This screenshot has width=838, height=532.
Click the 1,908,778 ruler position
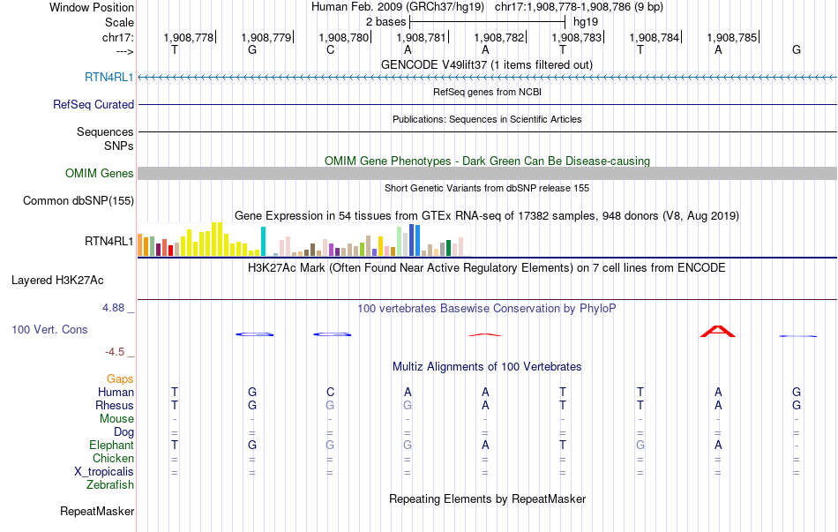[189, 37]
